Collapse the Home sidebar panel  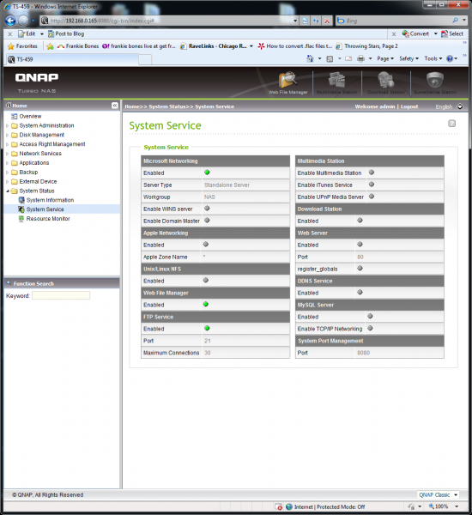[114, 106]
